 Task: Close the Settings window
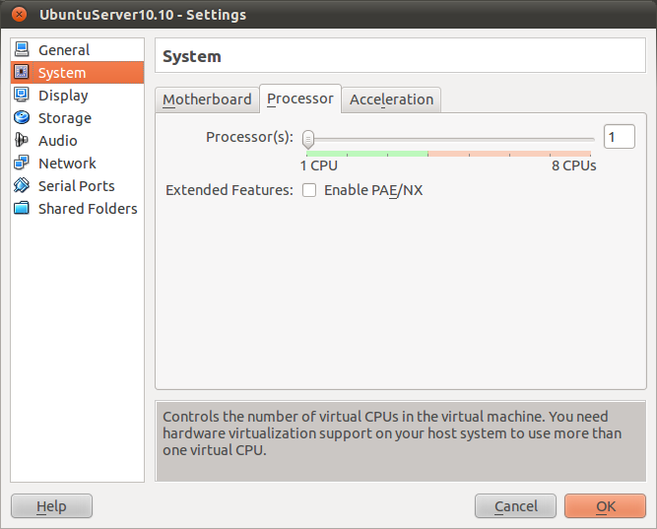tap(19, 15)
